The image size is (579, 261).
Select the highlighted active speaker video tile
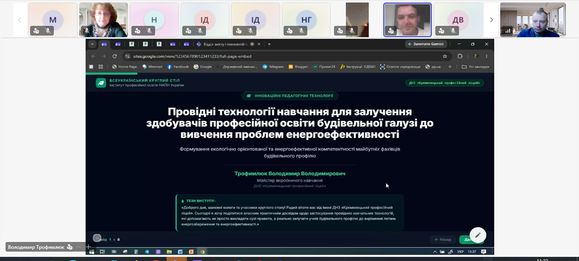click(x=407, y=20)
